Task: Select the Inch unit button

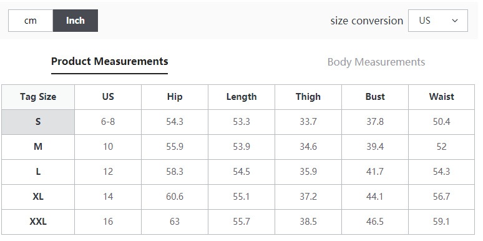Action: point(76,21)
